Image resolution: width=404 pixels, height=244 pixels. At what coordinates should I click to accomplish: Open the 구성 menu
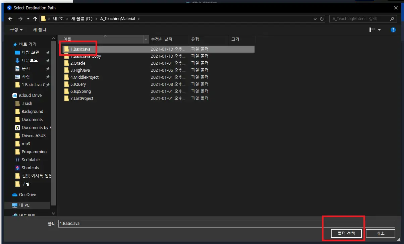(16, 29)
